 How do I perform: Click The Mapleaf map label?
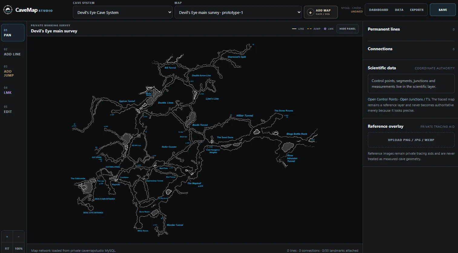[x=194, y=183]
